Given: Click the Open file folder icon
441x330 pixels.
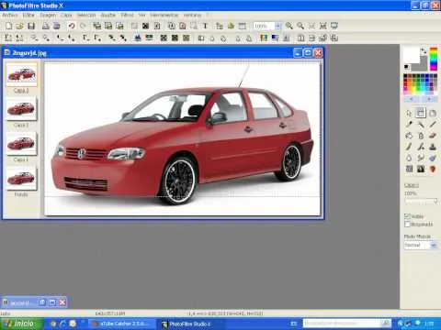Looking at the screenshot, I should pos(20,26).
